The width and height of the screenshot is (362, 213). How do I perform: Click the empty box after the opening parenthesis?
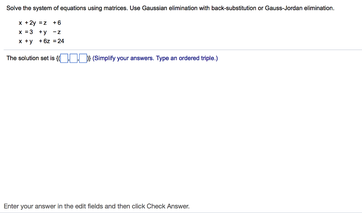click(x=63, y=58)
